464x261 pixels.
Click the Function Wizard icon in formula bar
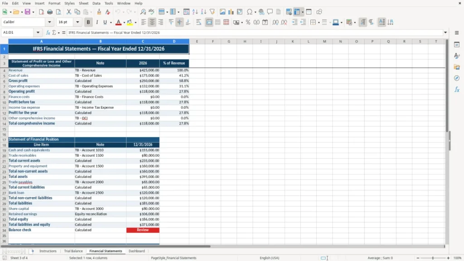click(48, 33)
